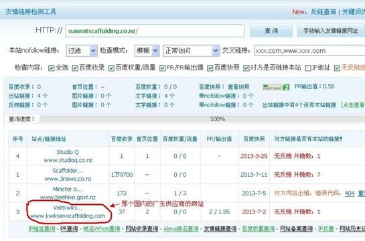
Task: Open the VisitKwiks... site link
Action: click(68, 208)
